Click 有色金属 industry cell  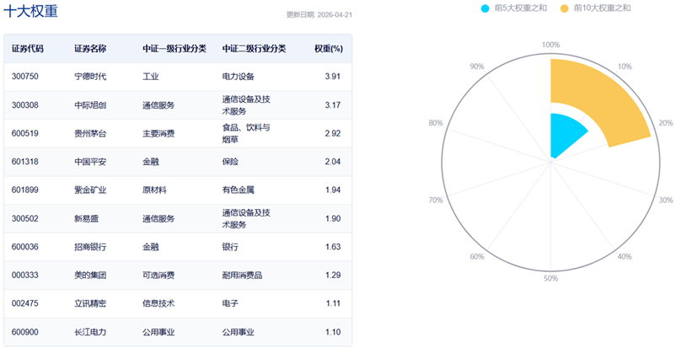tap(239, 190)
